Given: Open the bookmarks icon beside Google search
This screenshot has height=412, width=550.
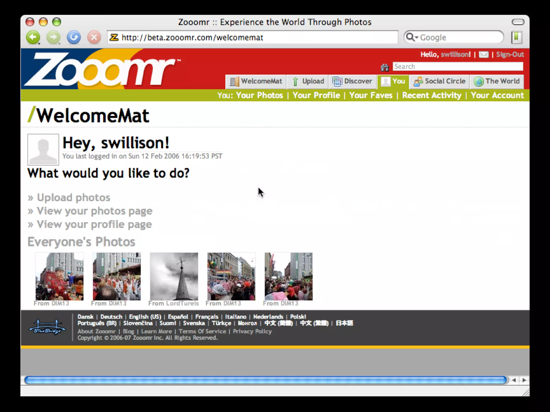Looking at the screenshot, I should tap(516, 37).
